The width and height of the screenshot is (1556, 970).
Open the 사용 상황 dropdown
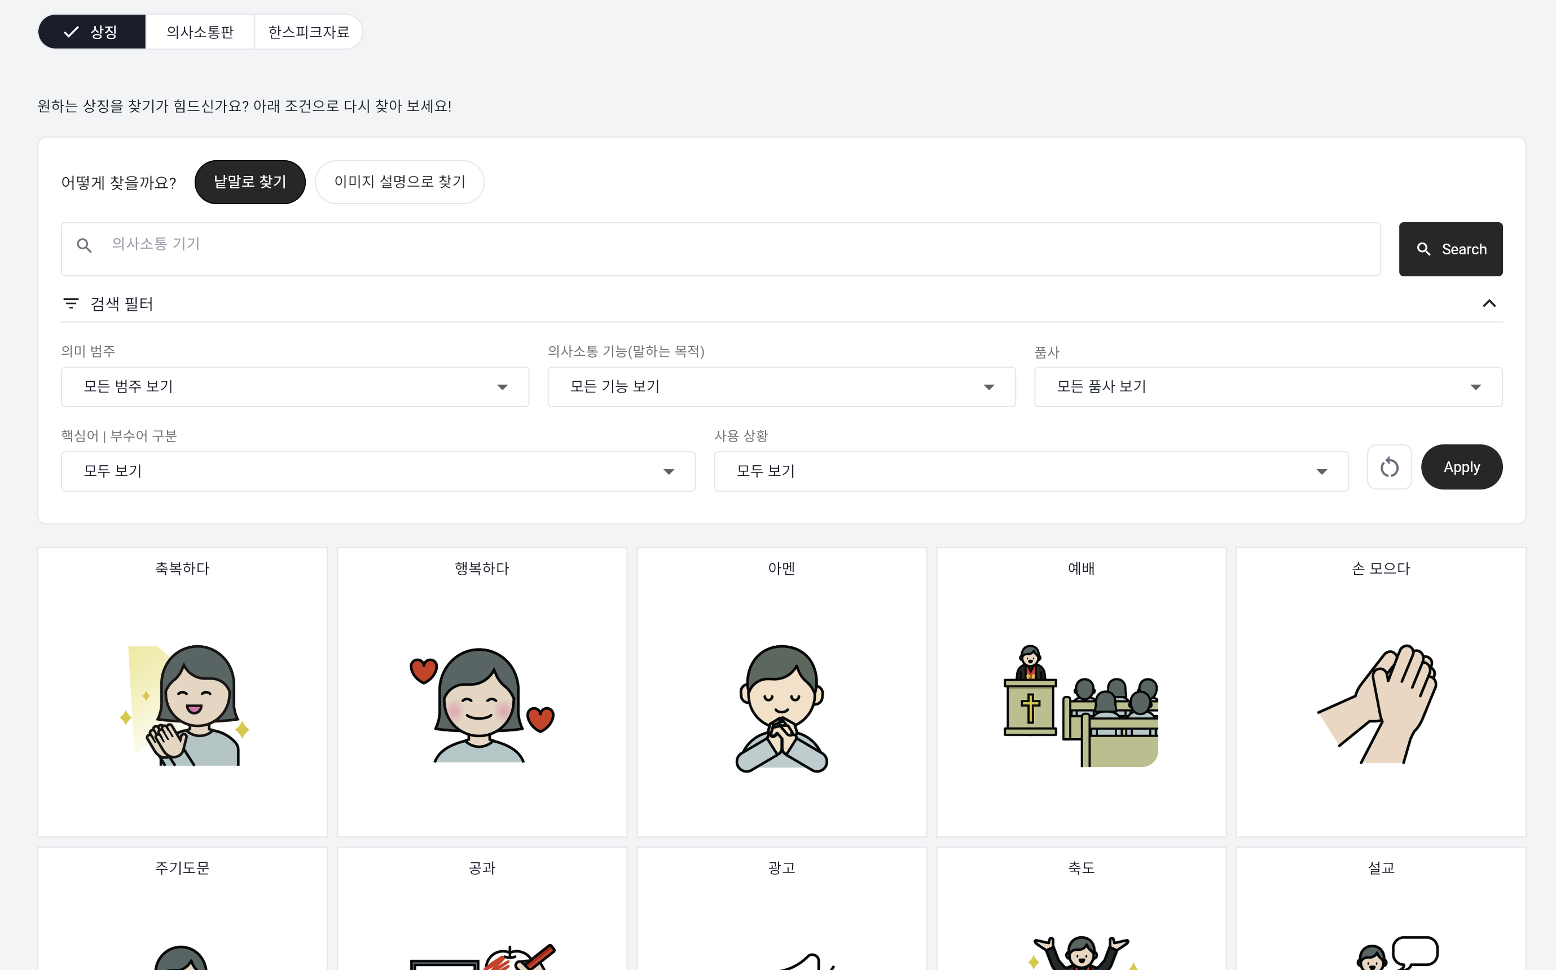(1031, 471)
